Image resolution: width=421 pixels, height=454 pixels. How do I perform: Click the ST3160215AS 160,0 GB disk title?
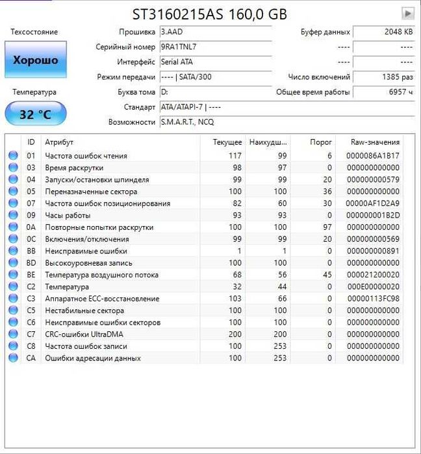click(x=210, y=14)
